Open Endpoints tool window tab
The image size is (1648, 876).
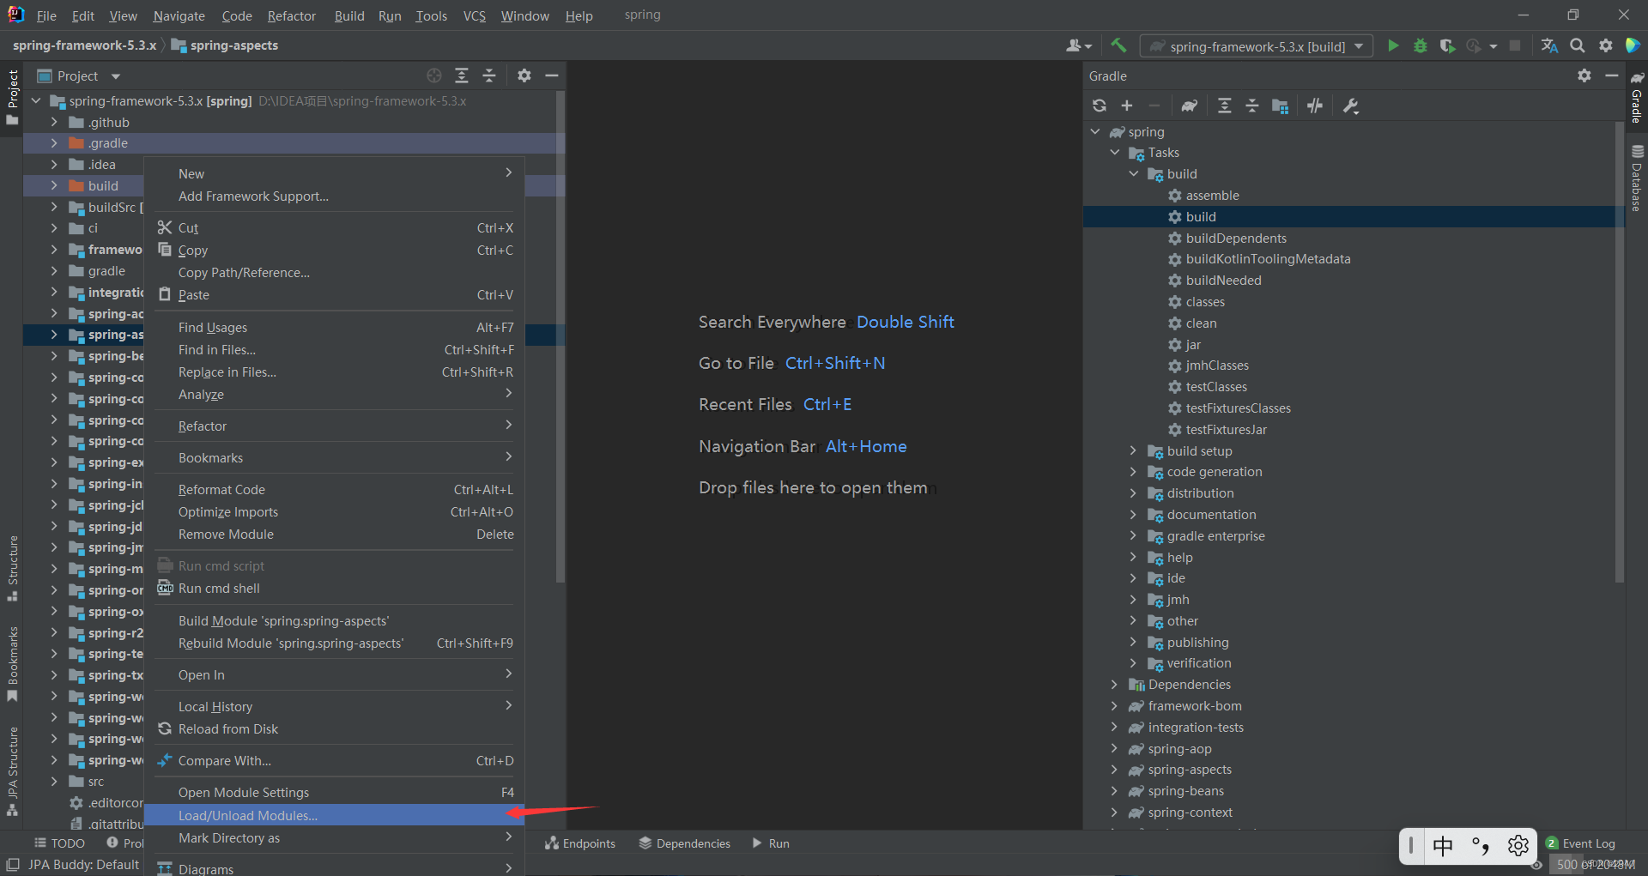click(580, 843)
